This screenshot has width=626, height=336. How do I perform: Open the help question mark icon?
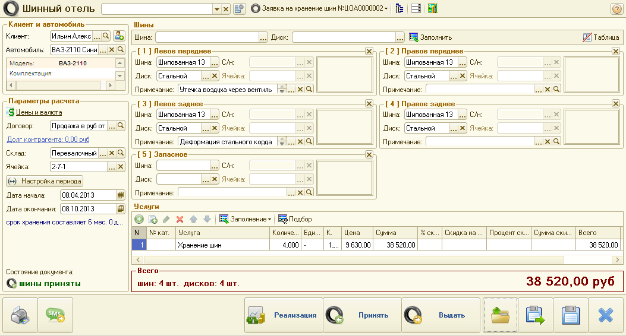point(616,9)
